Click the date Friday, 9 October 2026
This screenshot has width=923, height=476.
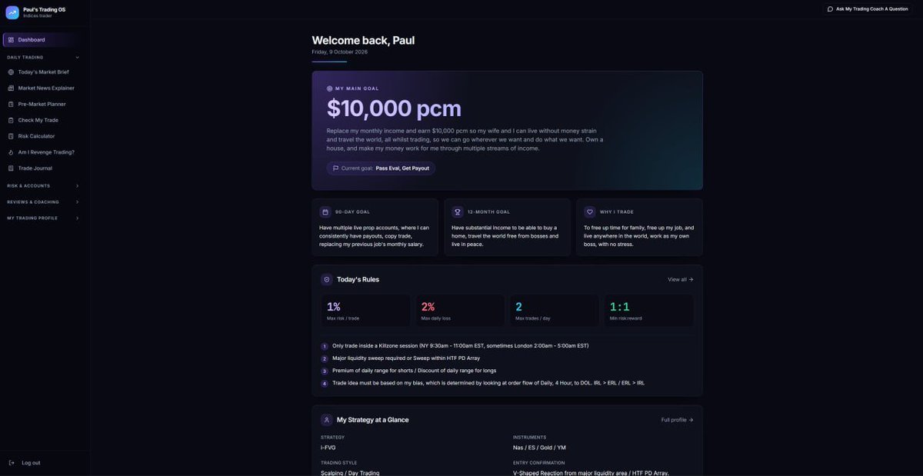(340, 52)
